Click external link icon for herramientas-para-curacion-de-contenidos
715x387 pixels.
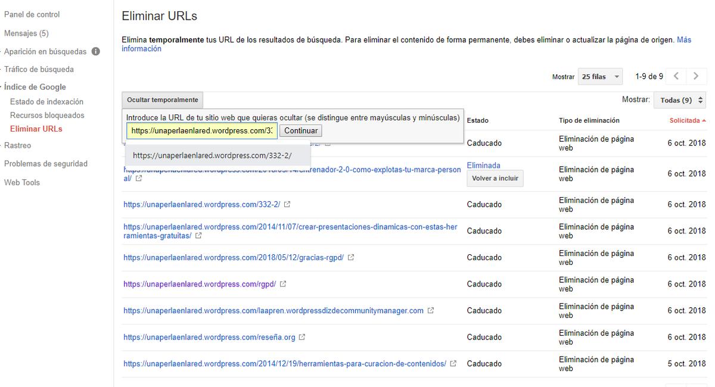[453, 363]
